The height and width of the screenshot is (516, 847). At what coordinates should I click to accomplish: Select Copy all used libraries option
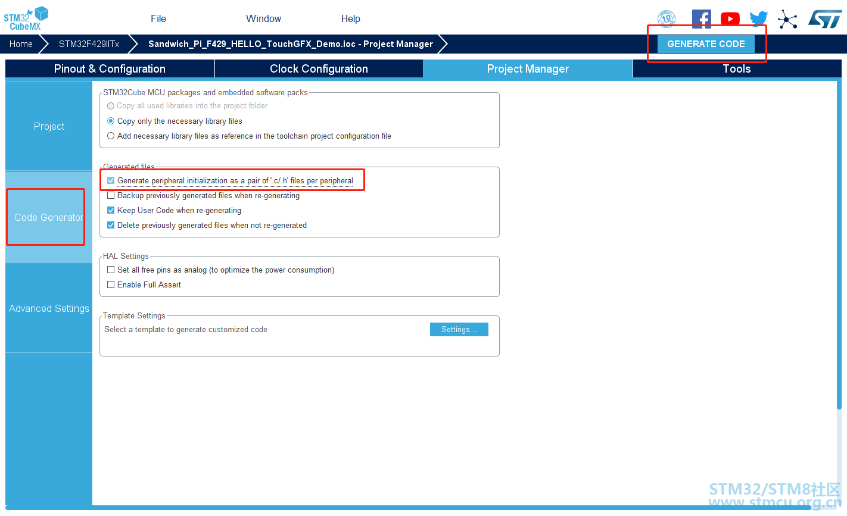click(111, 106)
